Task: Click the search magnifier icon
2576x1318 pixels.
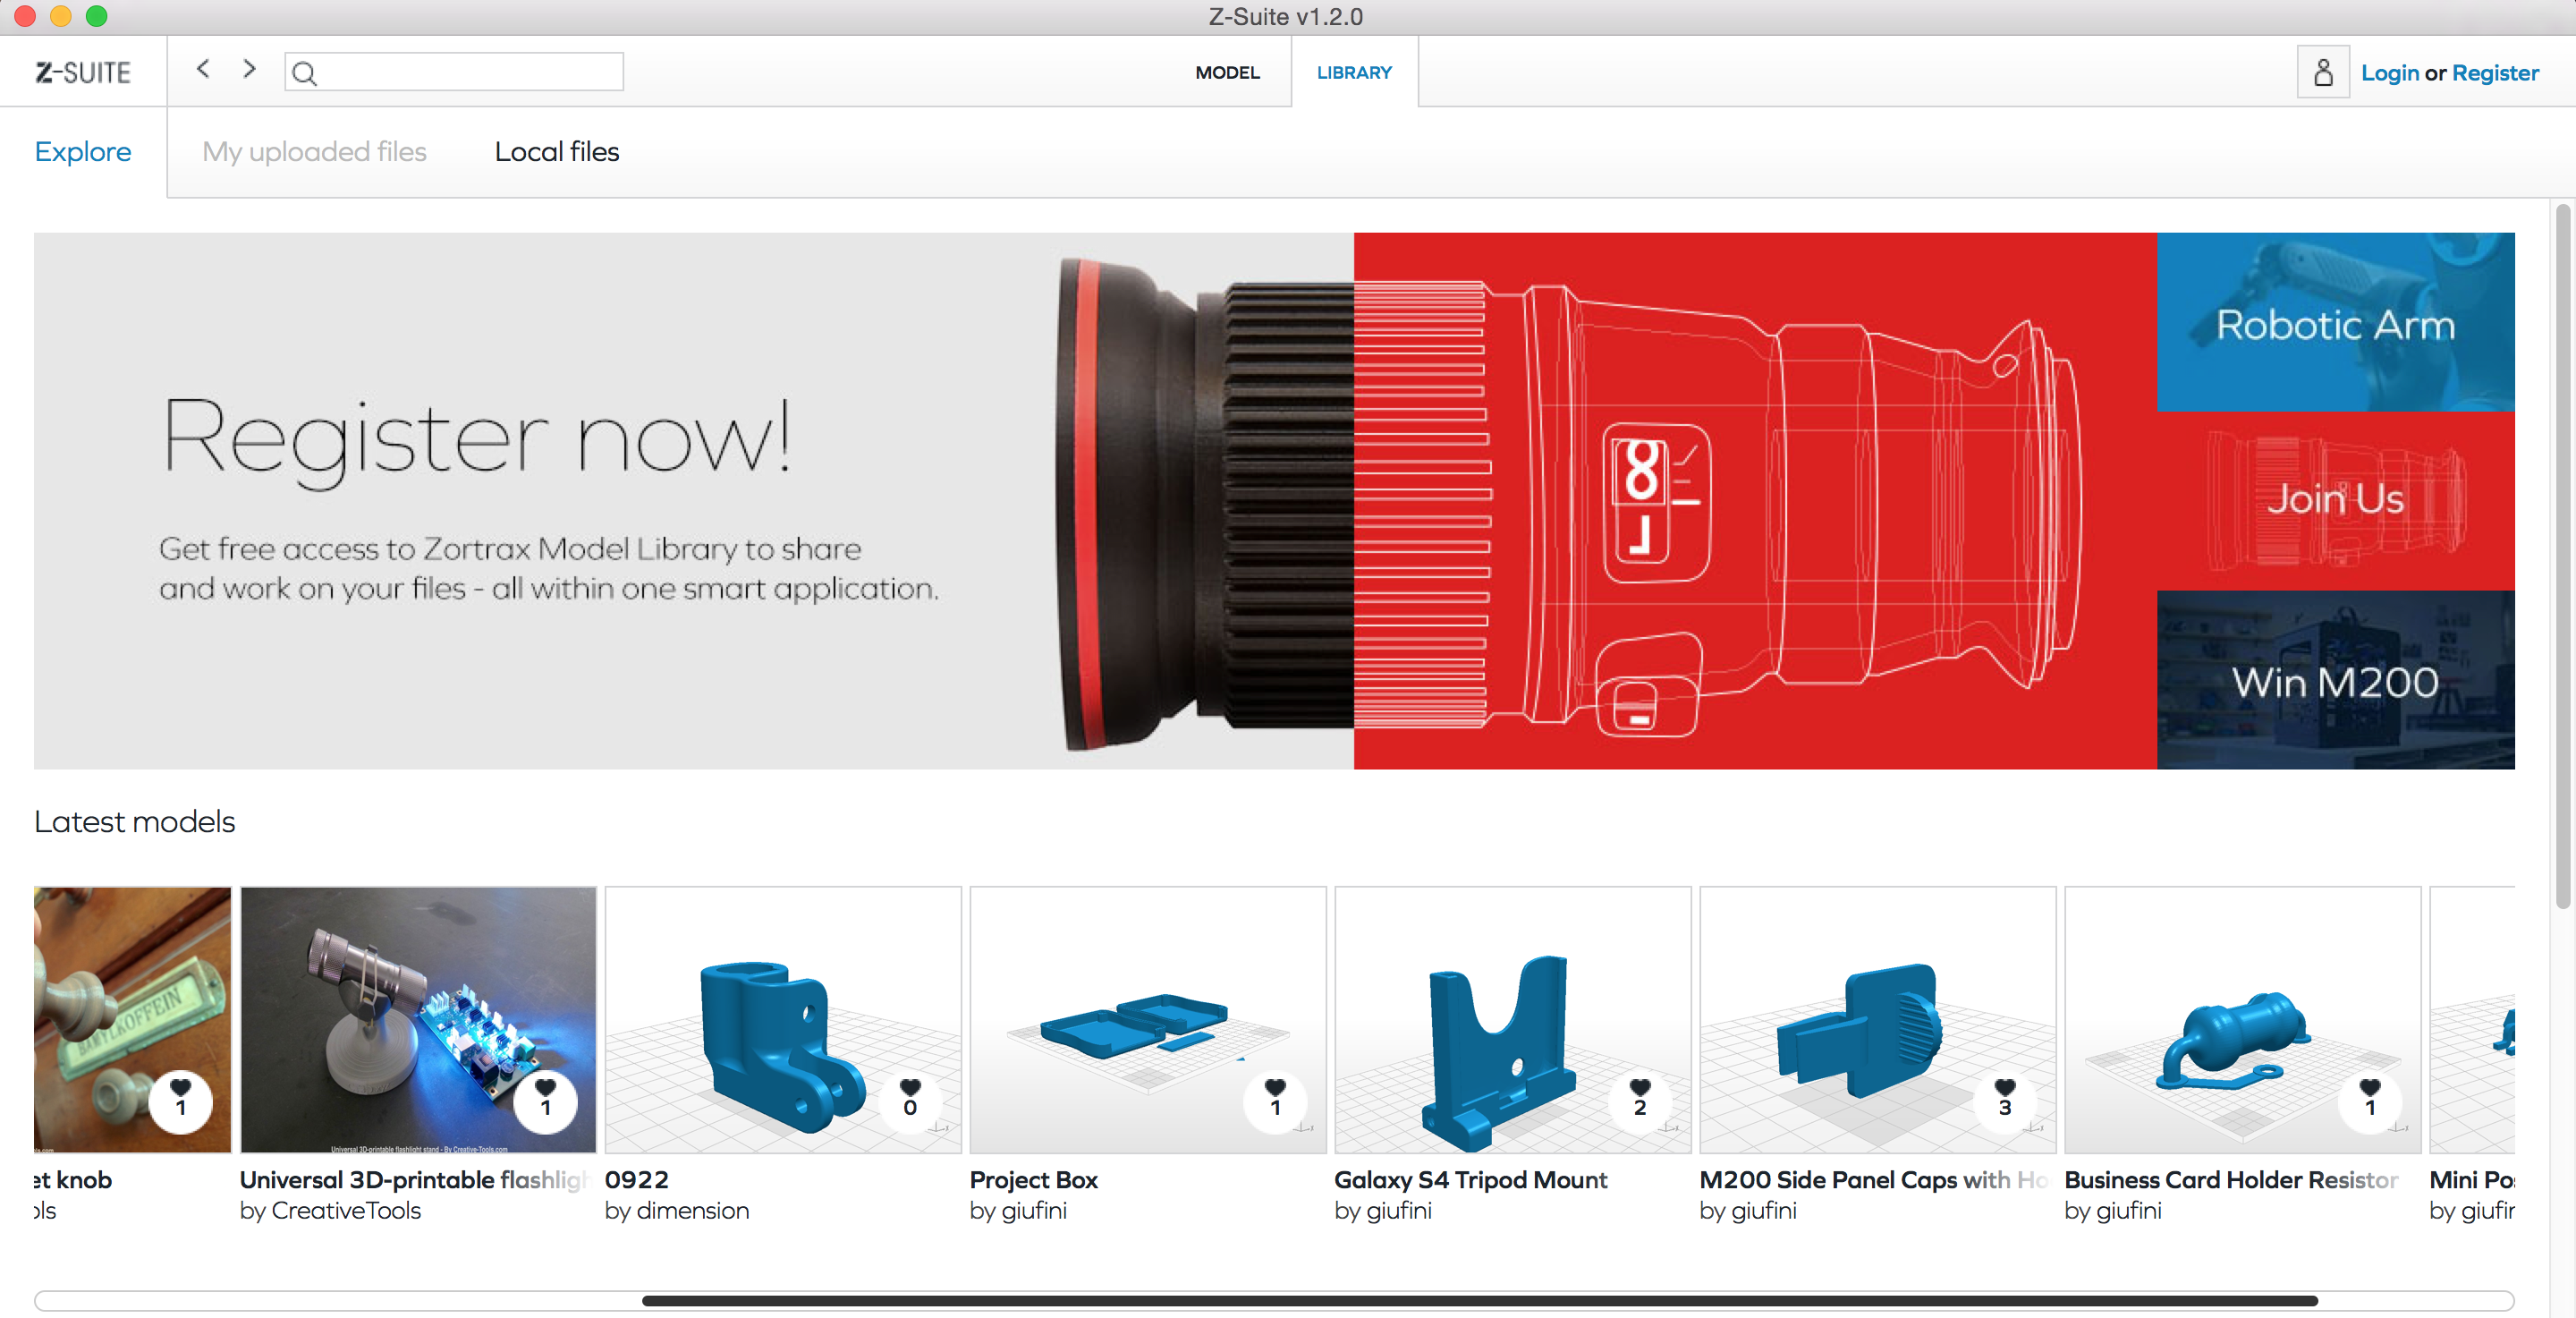Action: [x=305, y=73]
